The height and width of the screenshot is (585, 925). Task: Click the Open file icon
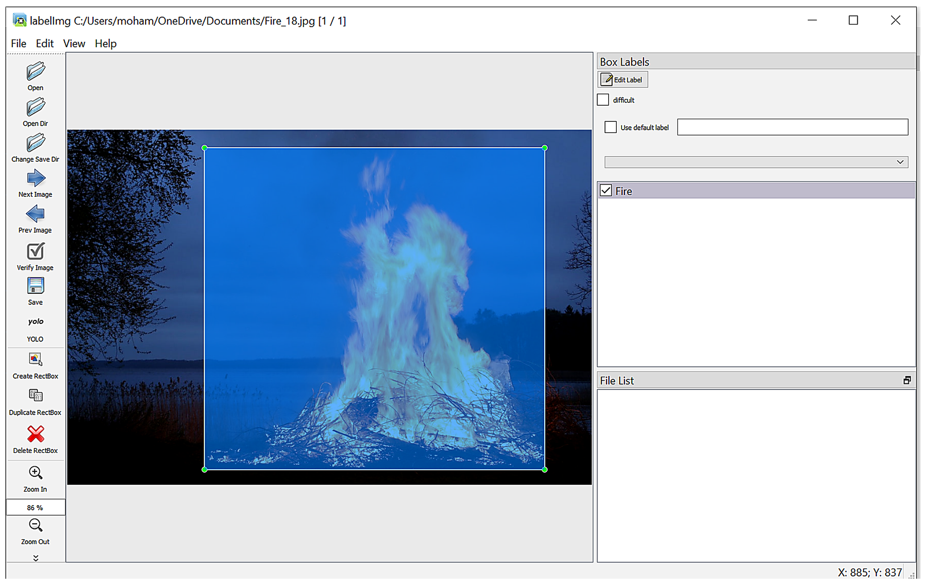click(35, 72)
